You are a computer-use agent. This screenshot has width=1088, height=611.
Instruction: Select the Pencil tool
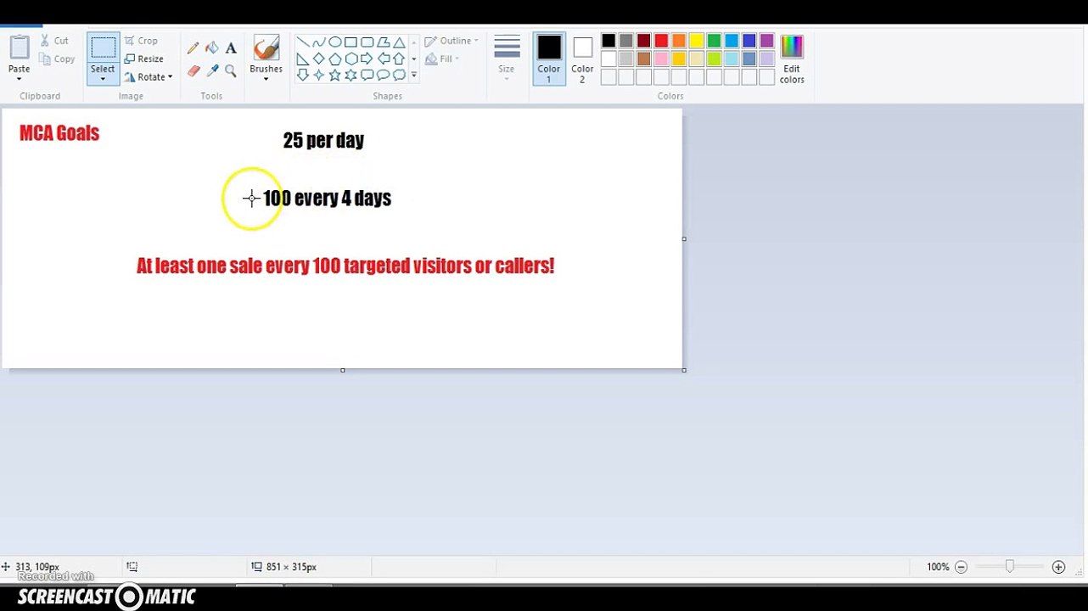coord(193,48)
